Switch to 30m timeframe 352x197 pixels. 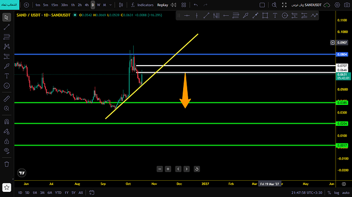click(64, 5)
